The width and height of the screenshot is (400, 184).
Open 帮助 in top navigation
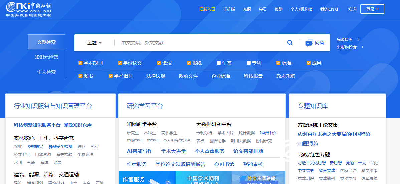point(278,9)
